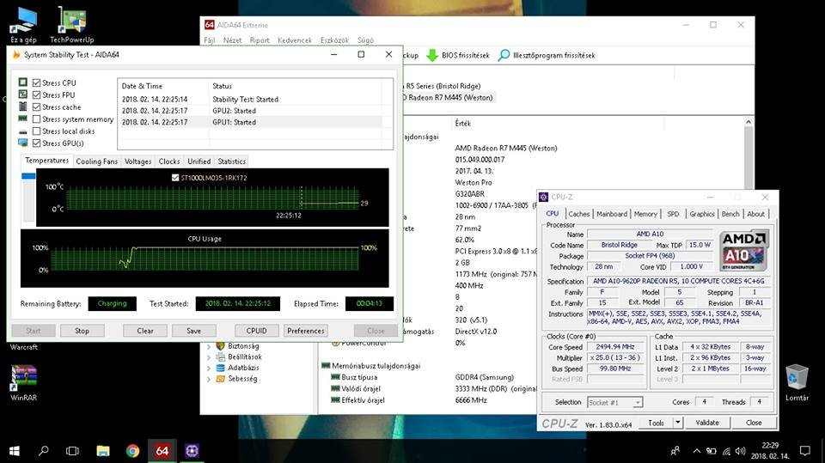
Task: Uncheck Stress CPU checkbox
Action: (36, 82)
